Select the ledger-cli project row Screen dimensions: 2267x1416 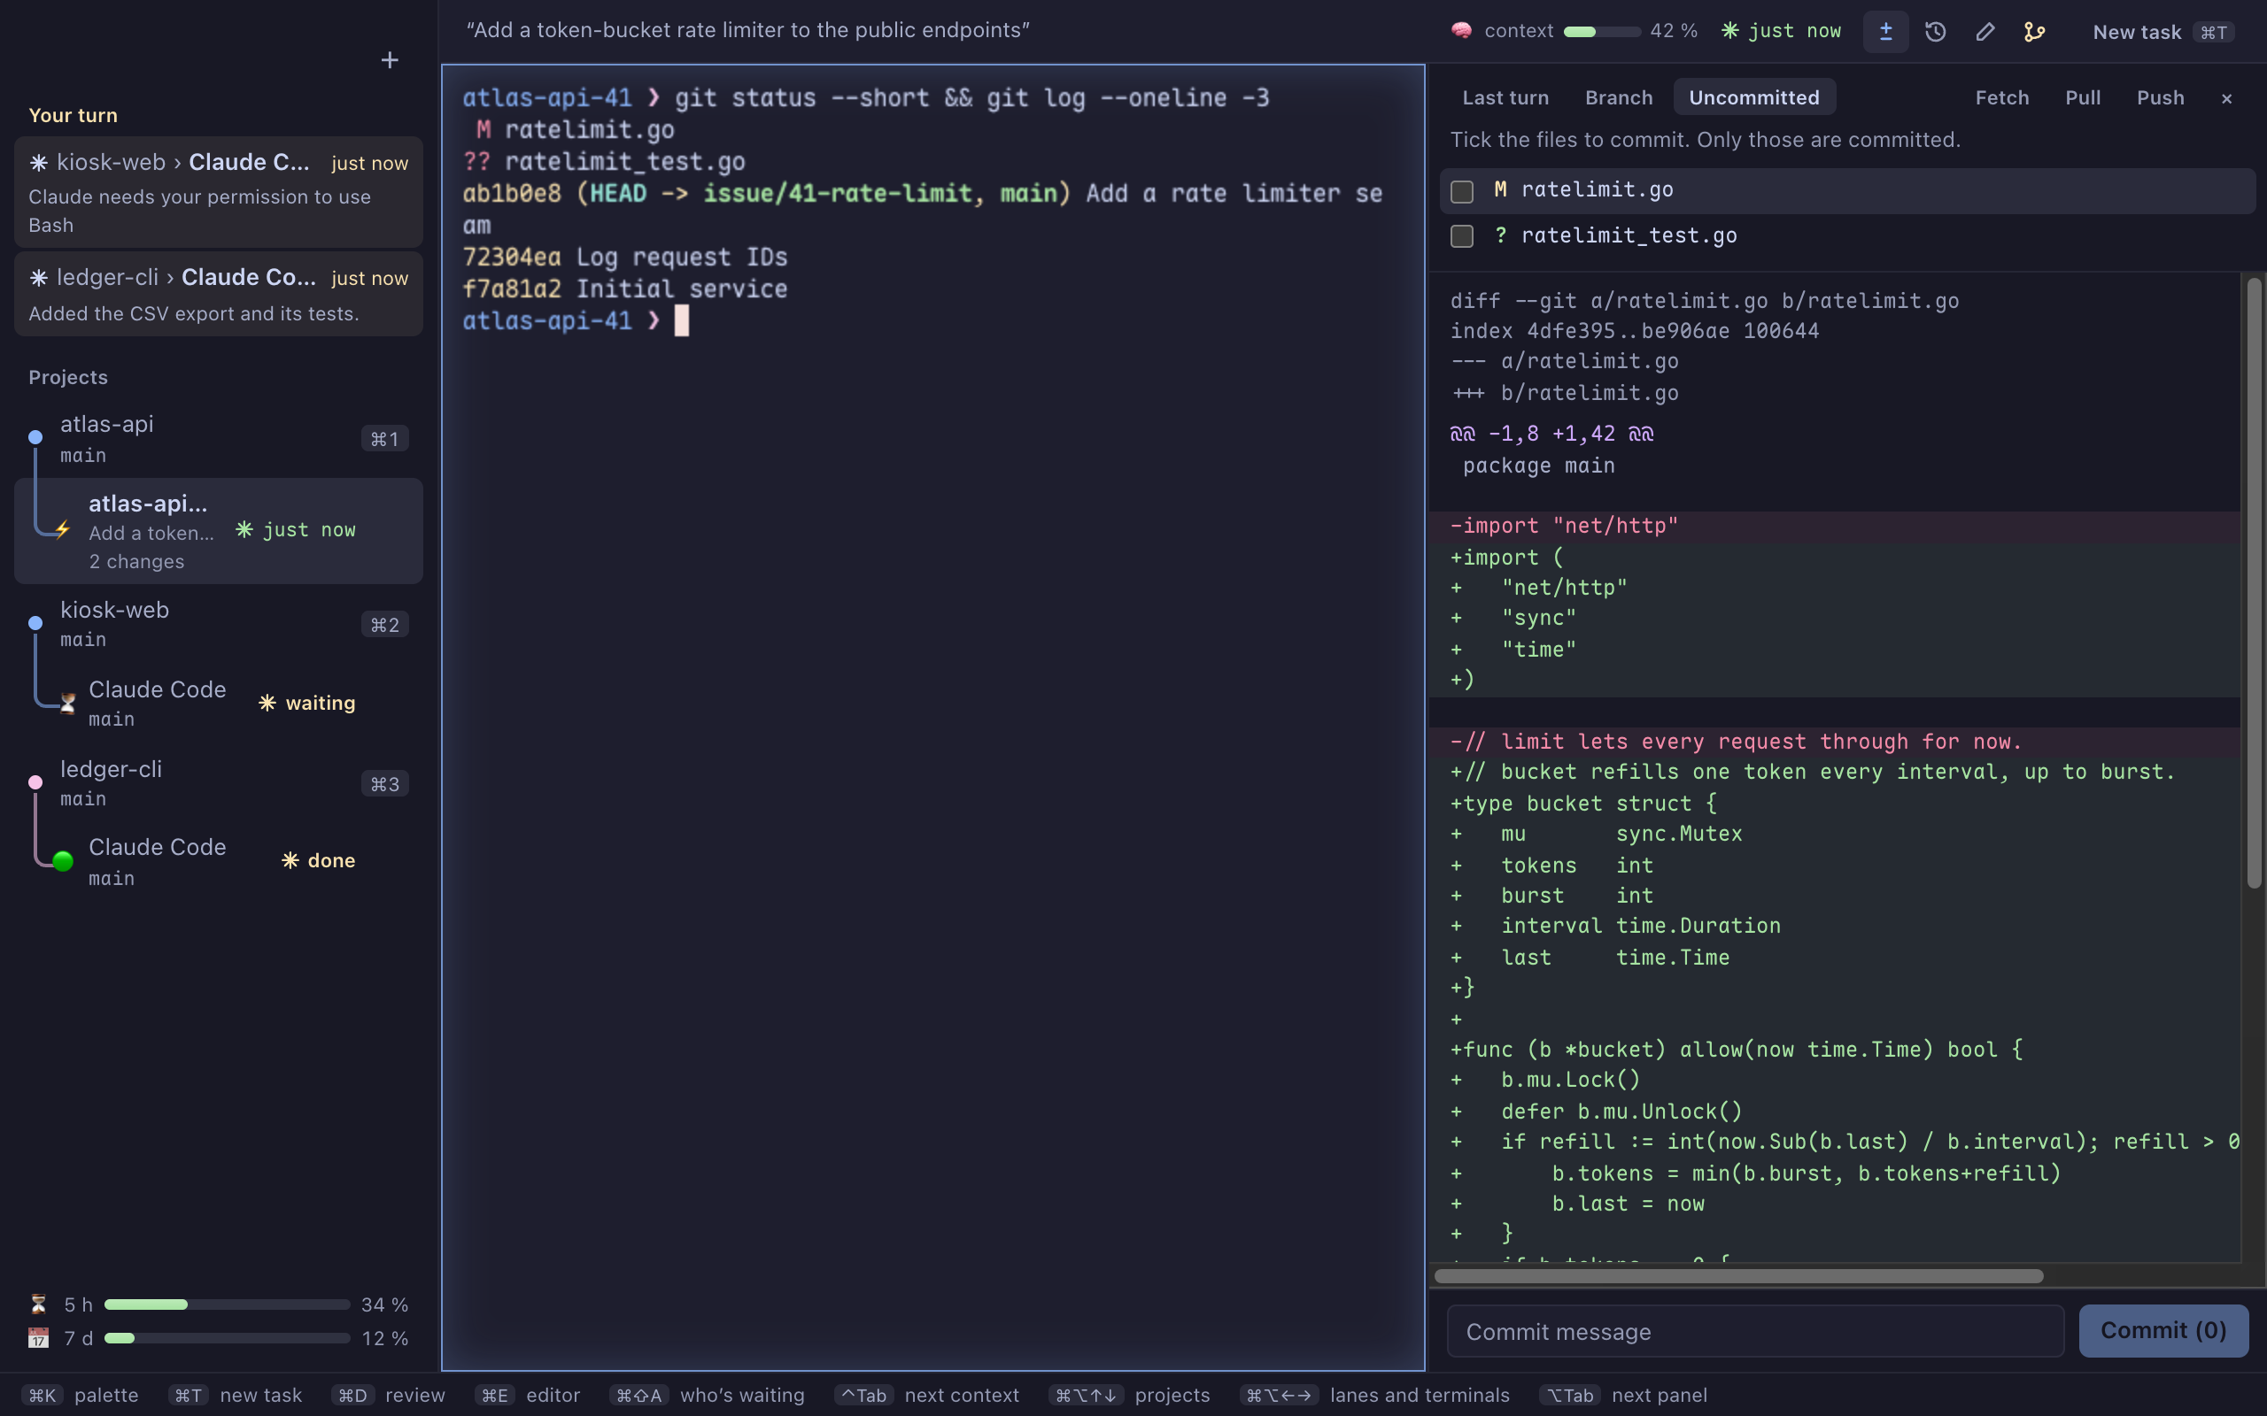[x=218, y=783]
